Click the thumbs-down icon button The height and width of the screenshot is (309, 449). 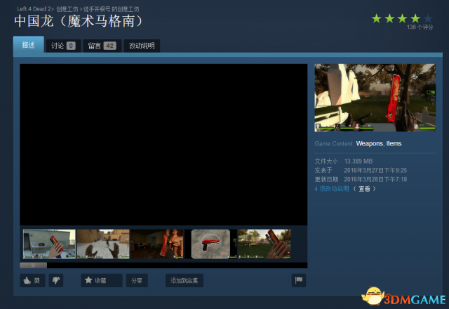coord(56,280)
